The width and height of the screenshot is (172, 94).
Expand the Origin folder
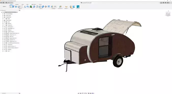point(3,19)
